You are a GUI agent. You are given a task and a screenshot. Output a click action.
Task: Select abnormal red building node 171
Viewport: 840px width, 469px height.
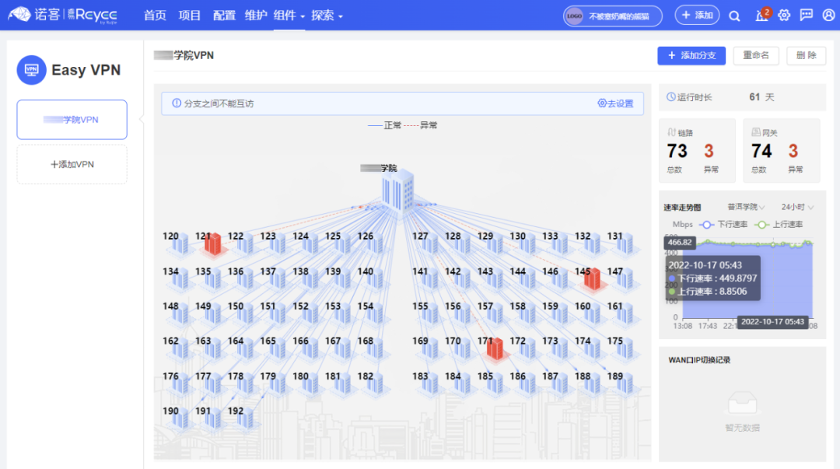(x=495, y=349)
